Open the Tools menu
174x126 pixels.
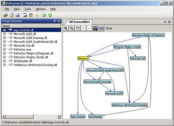pyautogui.click(x=28, y=9)
